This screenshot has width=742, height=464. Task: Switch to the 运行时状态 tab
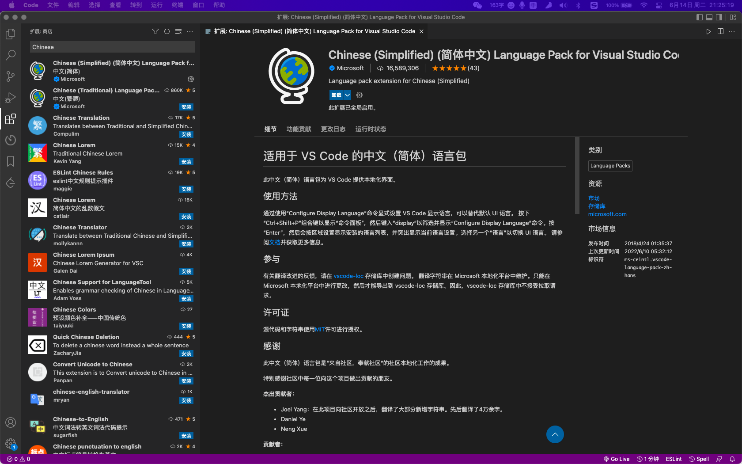371,129
